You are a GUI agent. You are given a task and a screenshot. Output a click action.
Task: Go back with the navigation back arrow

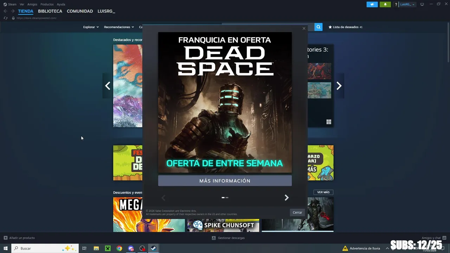[5, 11]
